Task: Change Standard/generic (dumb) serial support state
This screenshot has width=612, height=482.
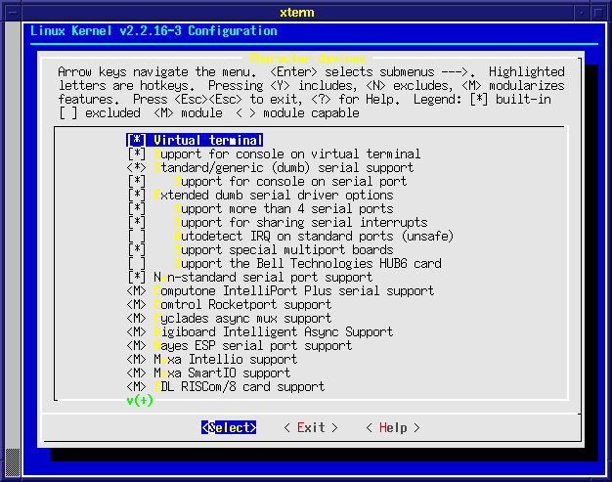Action: click(x=137, y=167)
